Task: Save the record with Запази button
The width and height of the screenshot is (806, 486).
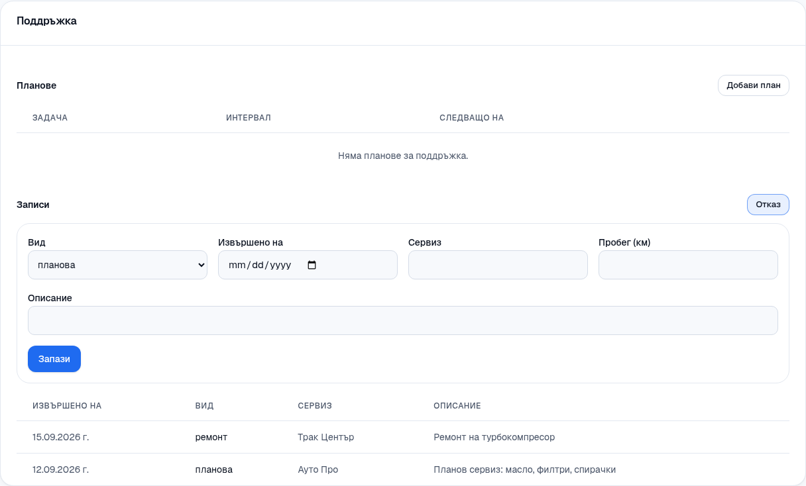Action: [x=54, y=359]
